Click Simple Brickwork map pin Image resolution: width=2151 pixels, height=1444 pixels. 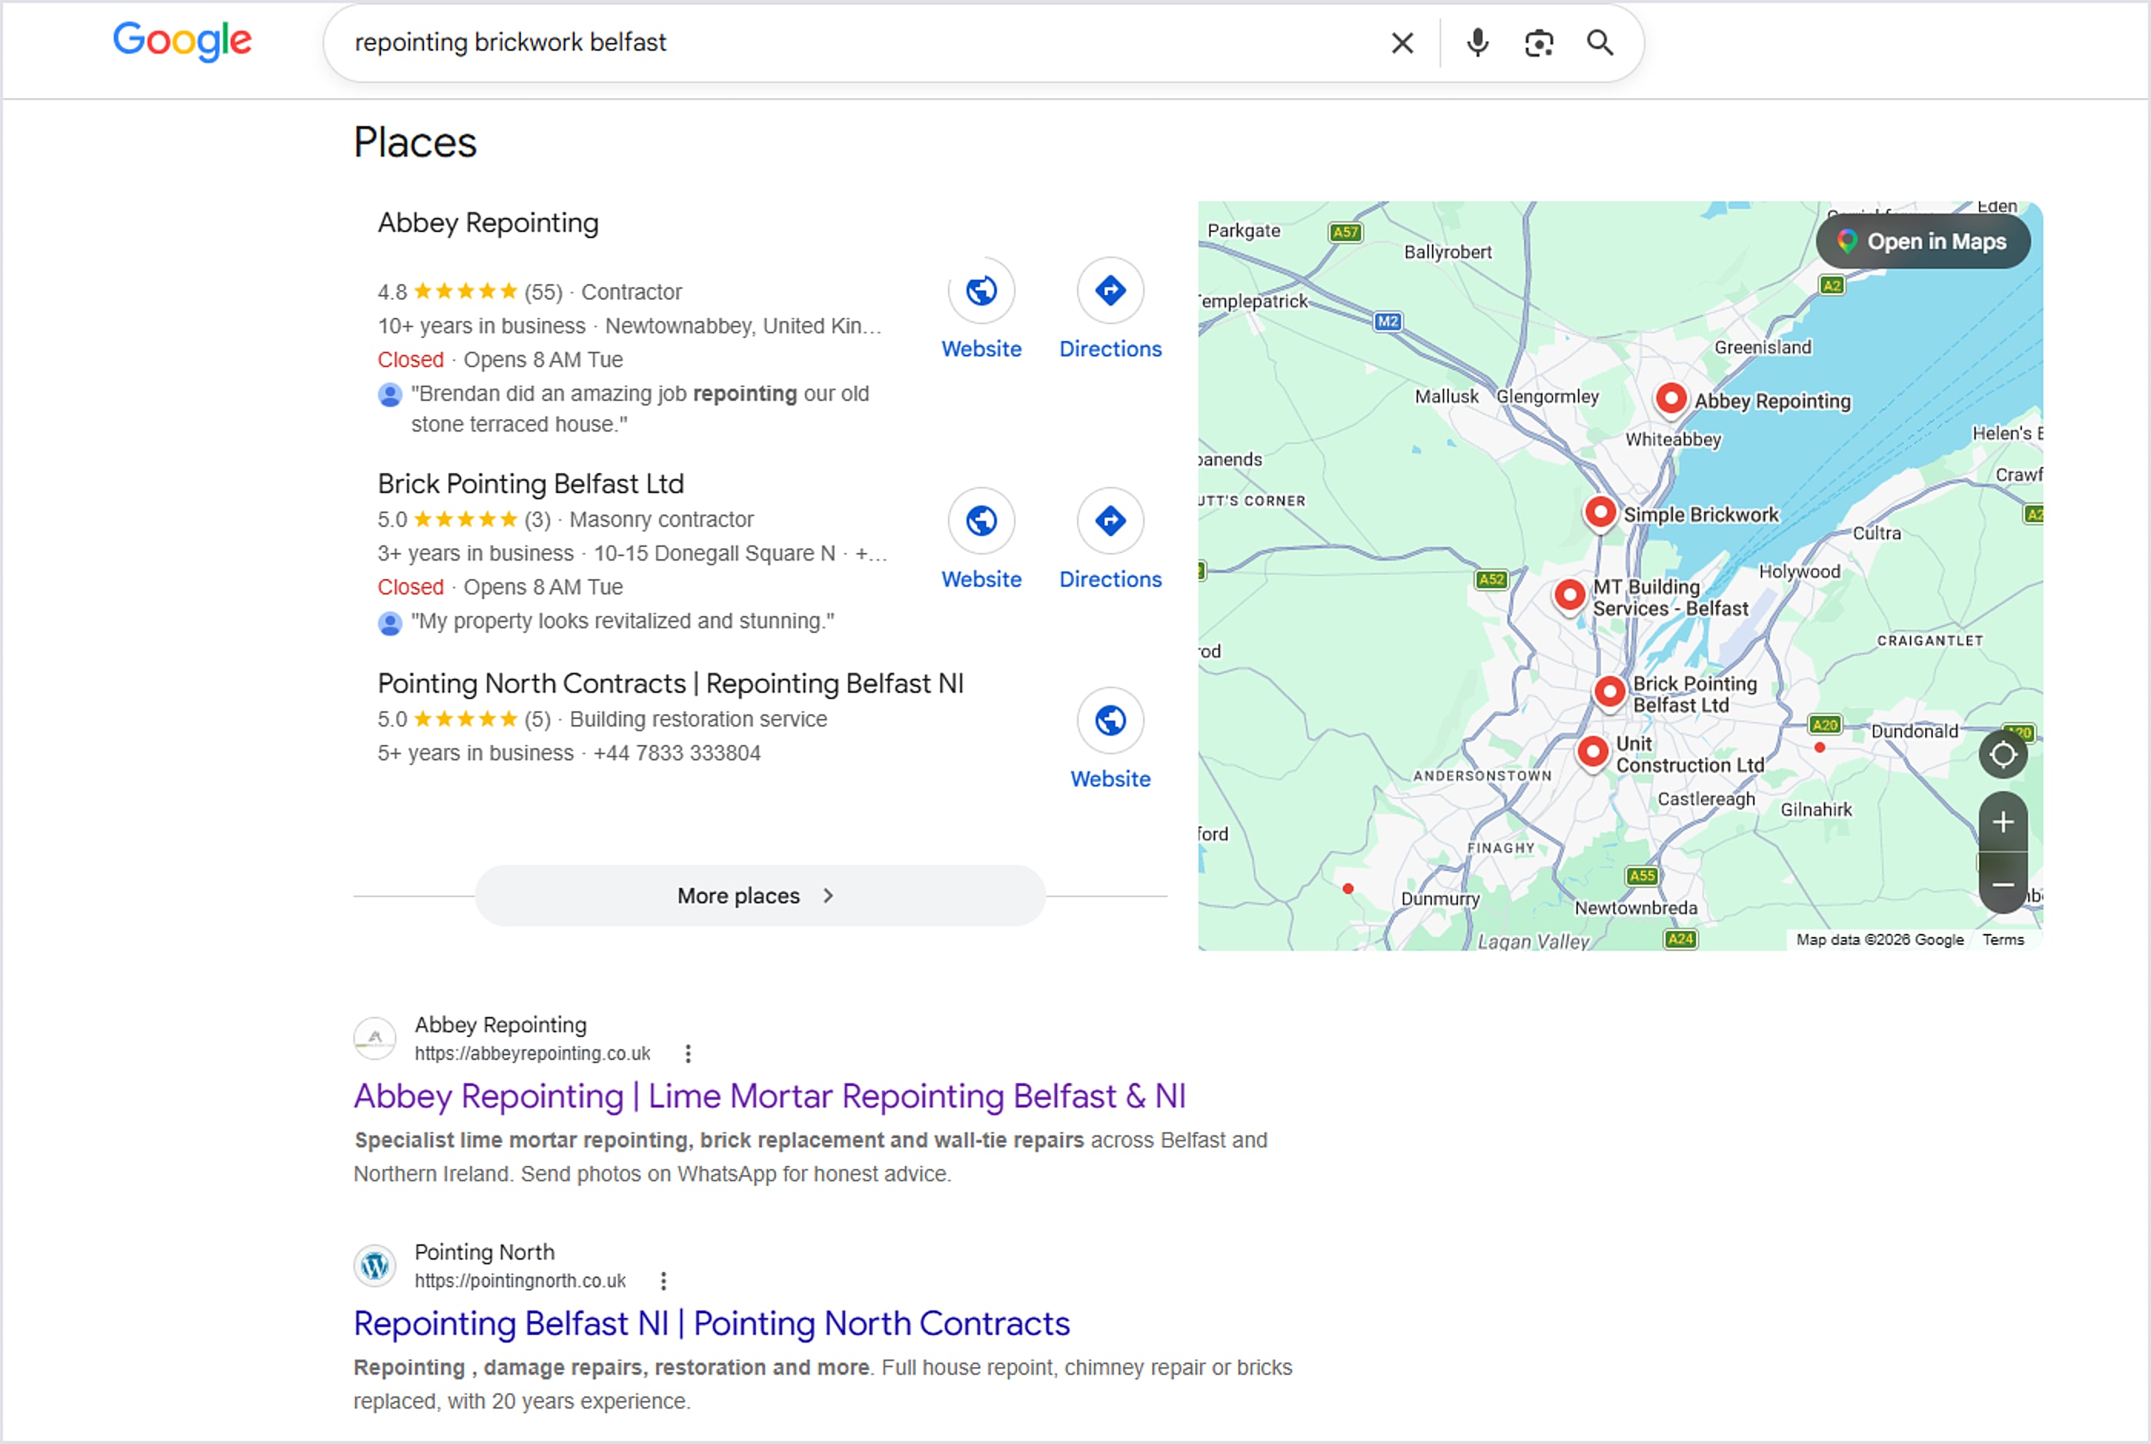pyautogui.click(x=1600, y=512)
